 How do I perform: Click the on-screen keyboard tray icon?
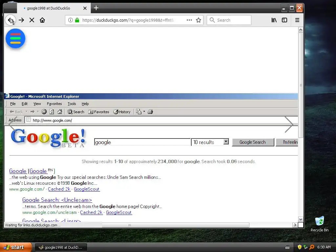(x=287, y=247)
